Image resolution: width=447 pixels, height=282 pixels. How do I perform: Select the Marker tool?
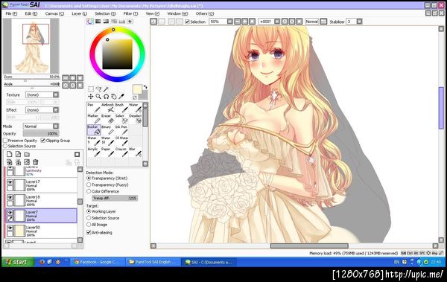coord(94,119)
